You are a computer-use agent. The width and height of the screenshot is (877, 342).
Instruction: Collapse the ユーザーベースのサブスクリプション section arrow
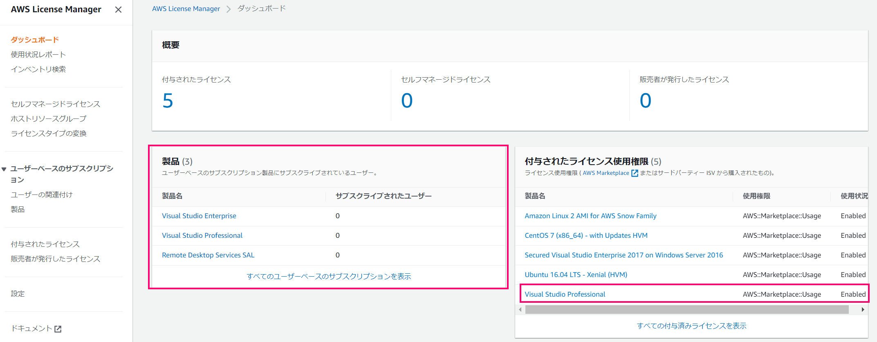4,169
